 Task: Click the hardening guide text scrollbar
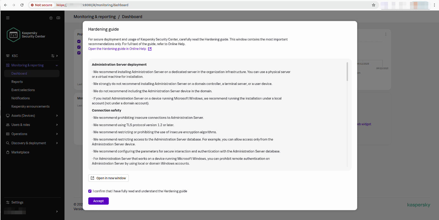[x=347, y=72]
